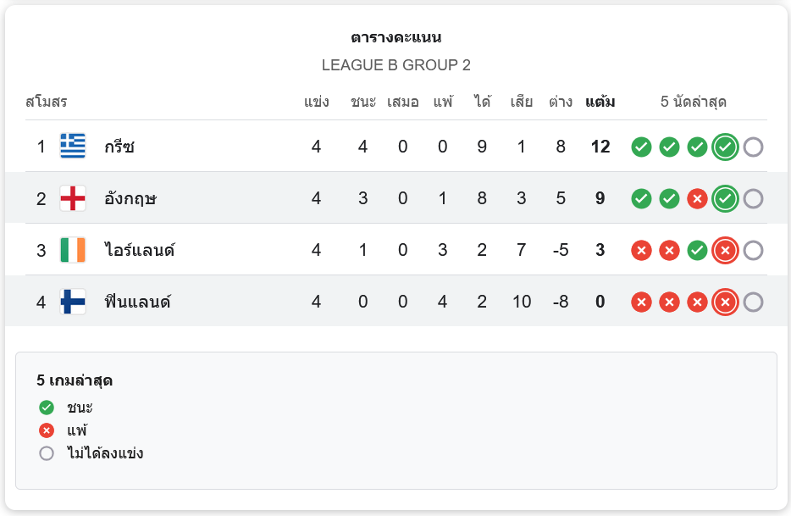
Task: Click Ireland's green win icon in form
Action: point(697,250)
